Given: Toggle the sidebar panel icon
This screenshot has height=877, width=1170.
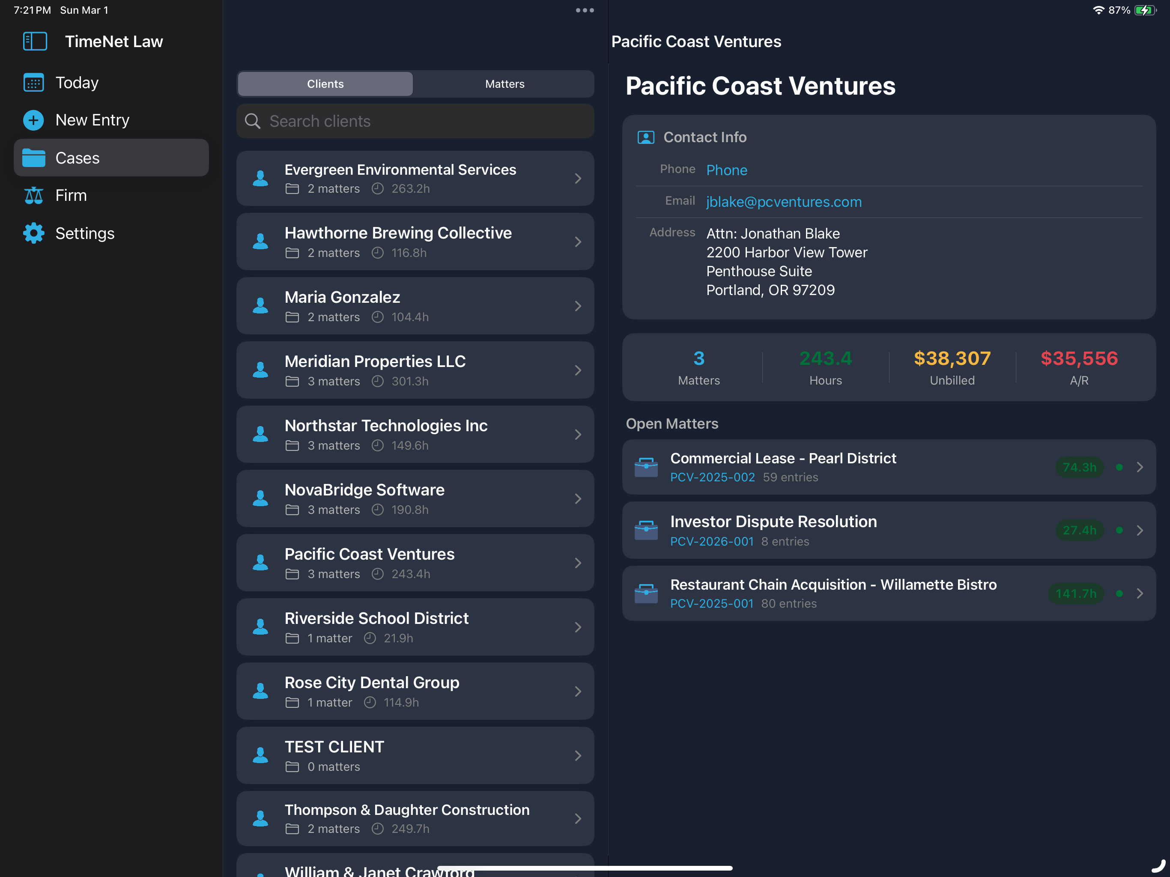Looking at the screenshot, I should pos(35,41).
